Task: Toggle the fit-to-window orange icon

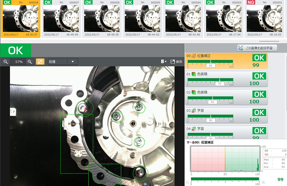Action: coord(40,62)
